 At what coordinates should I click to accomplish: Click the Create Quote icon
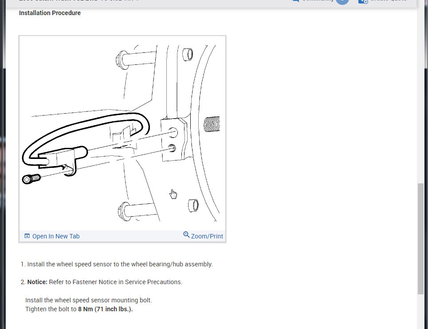[363, 1]
